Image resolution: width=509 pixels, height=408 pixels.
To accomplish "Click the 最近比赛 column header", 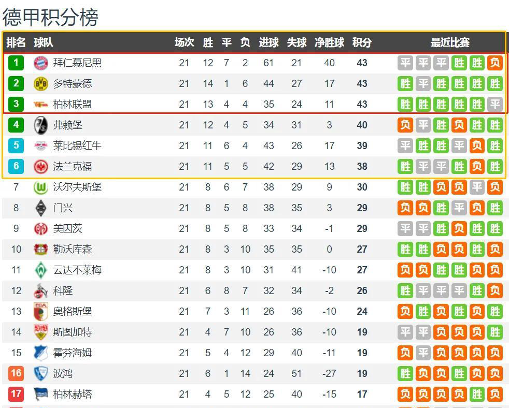I will click(450, 42).
